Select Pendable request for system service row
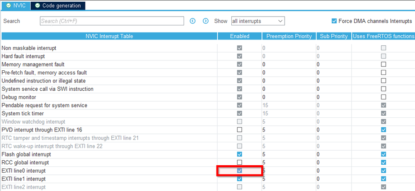 (x=44, y=105)
